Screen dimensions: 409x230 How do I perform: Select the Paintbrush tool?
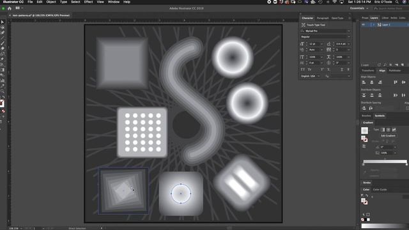(x=3, y=43)
